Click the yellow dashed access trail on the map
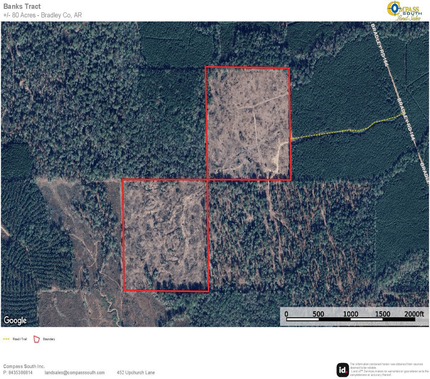The width and height of the screenshot is (430, 379). [344, 131]
